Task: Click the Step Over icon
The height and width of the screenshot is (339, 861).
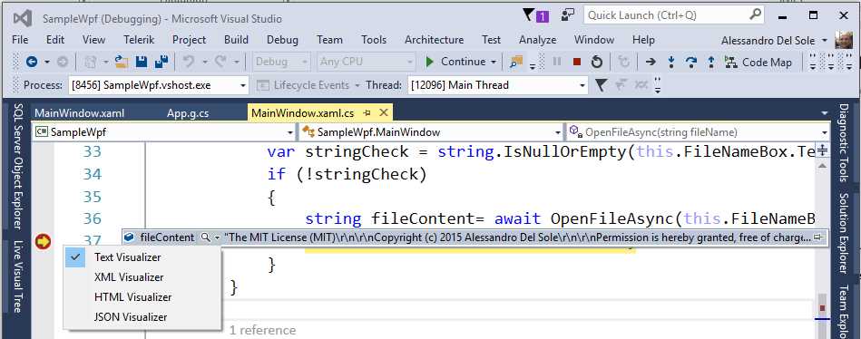Action: [691, 62]
